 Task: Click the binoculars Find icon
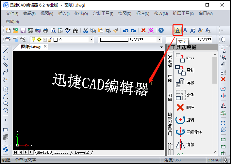[x=75, y=30]
